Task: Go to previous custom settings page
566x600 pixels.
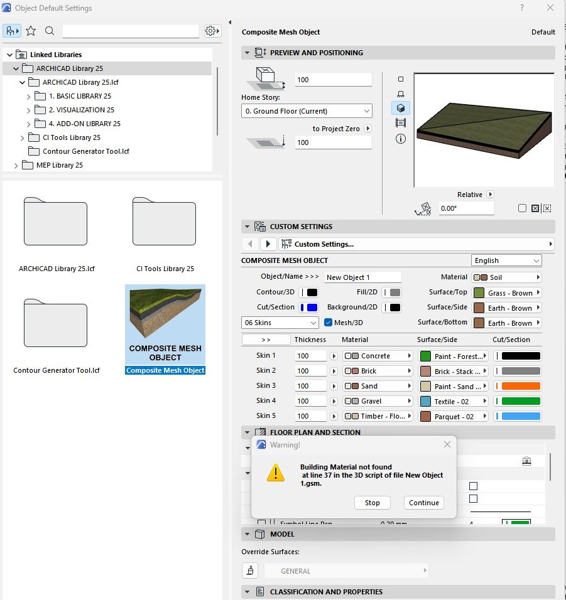Action: 251,244
